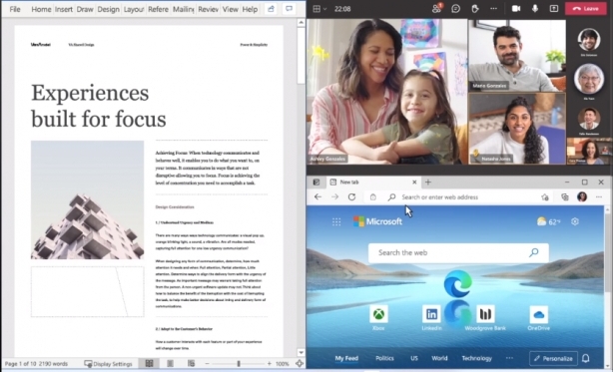The height and width of the screenshot is (372, 613).
Task: Leave the Teams meeting
Action: (585, 9)
